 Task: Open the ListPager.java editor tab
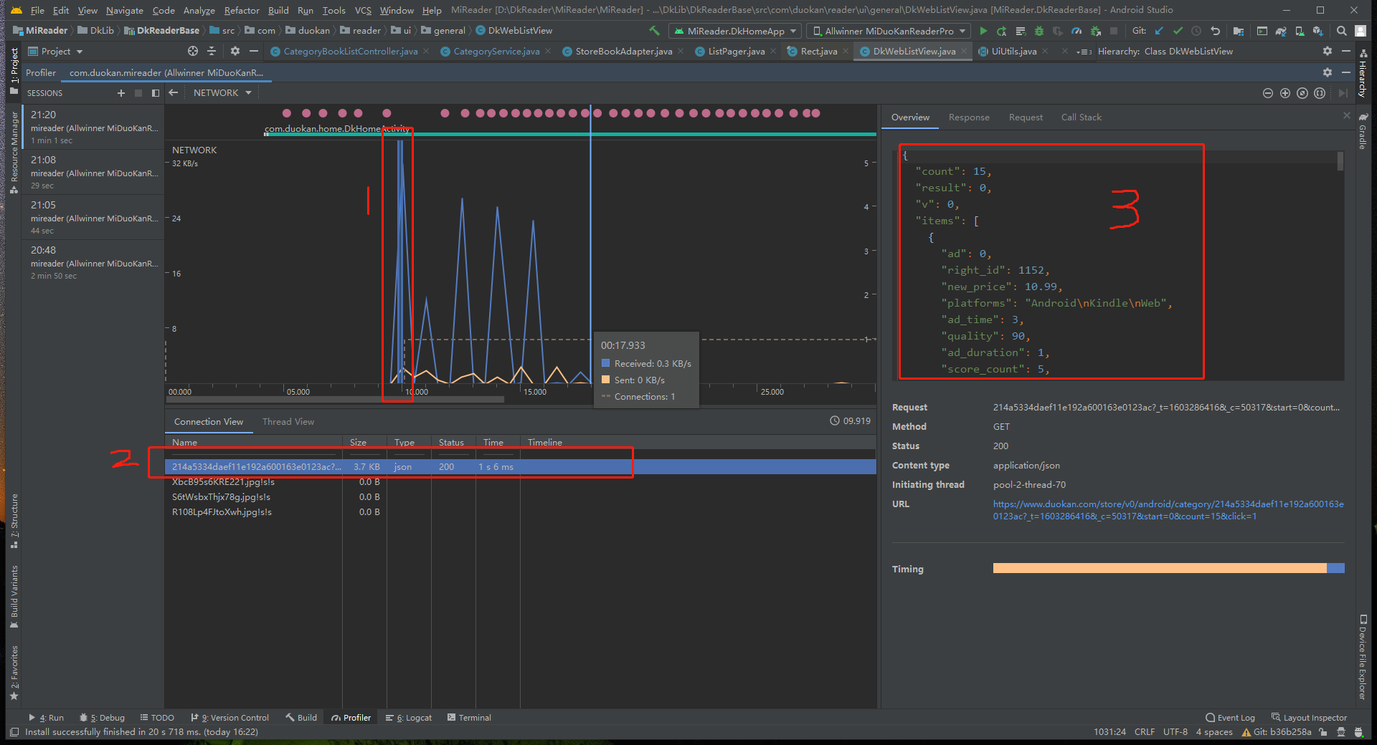[736, 52]
